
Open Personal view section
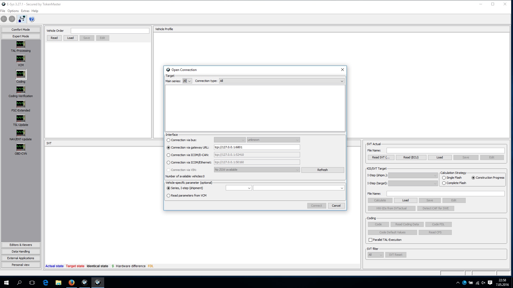click(21, 265)
